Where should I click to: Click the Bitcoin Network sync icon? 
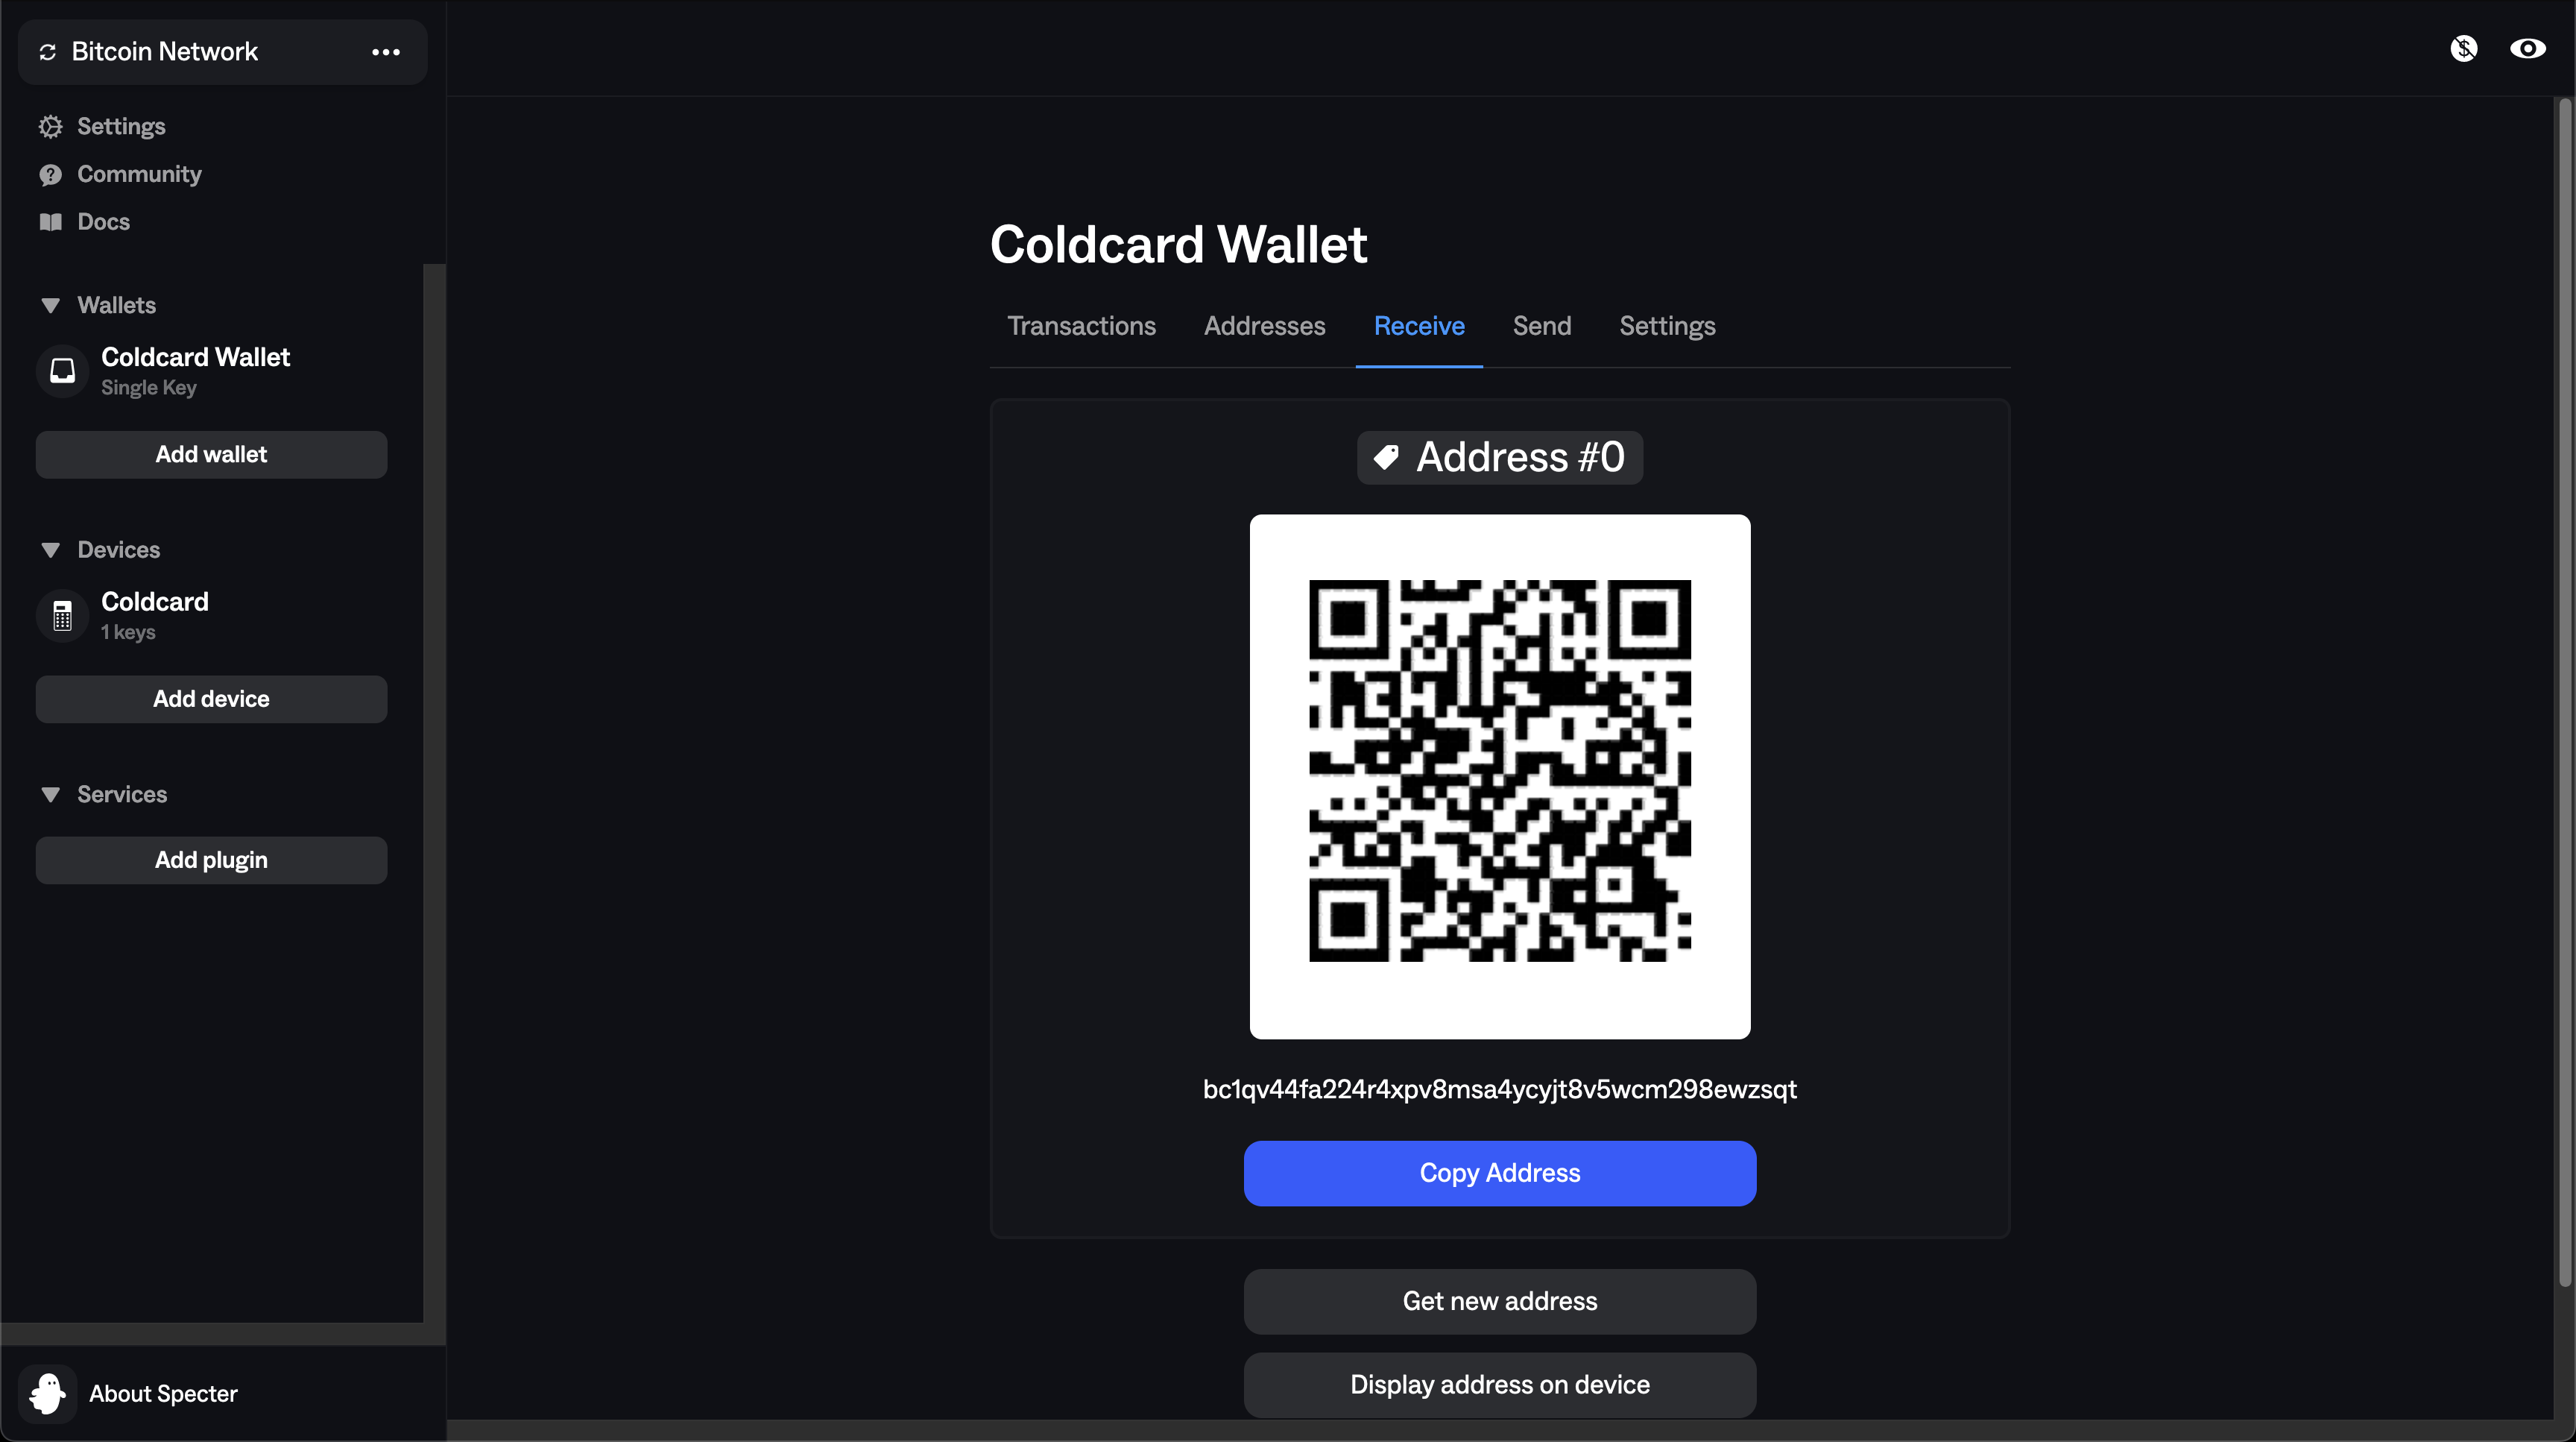(47, 52)
